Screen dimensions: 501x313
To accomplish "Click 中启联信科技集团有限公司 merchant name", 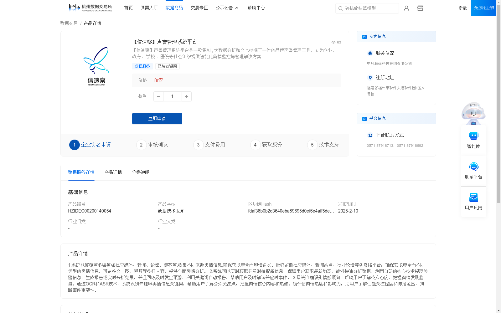I will coord(389,64).
